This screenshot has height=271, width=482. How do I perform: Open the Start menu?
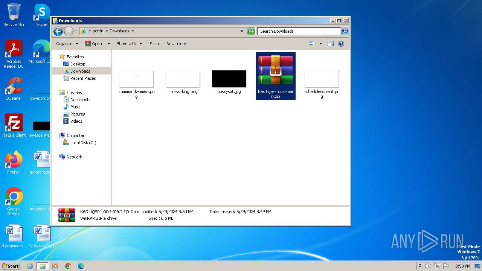pyautogui.click(x=11, y=266)
